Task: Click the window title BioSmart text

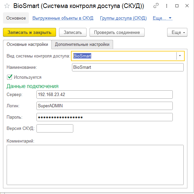Action: (79, 6)
